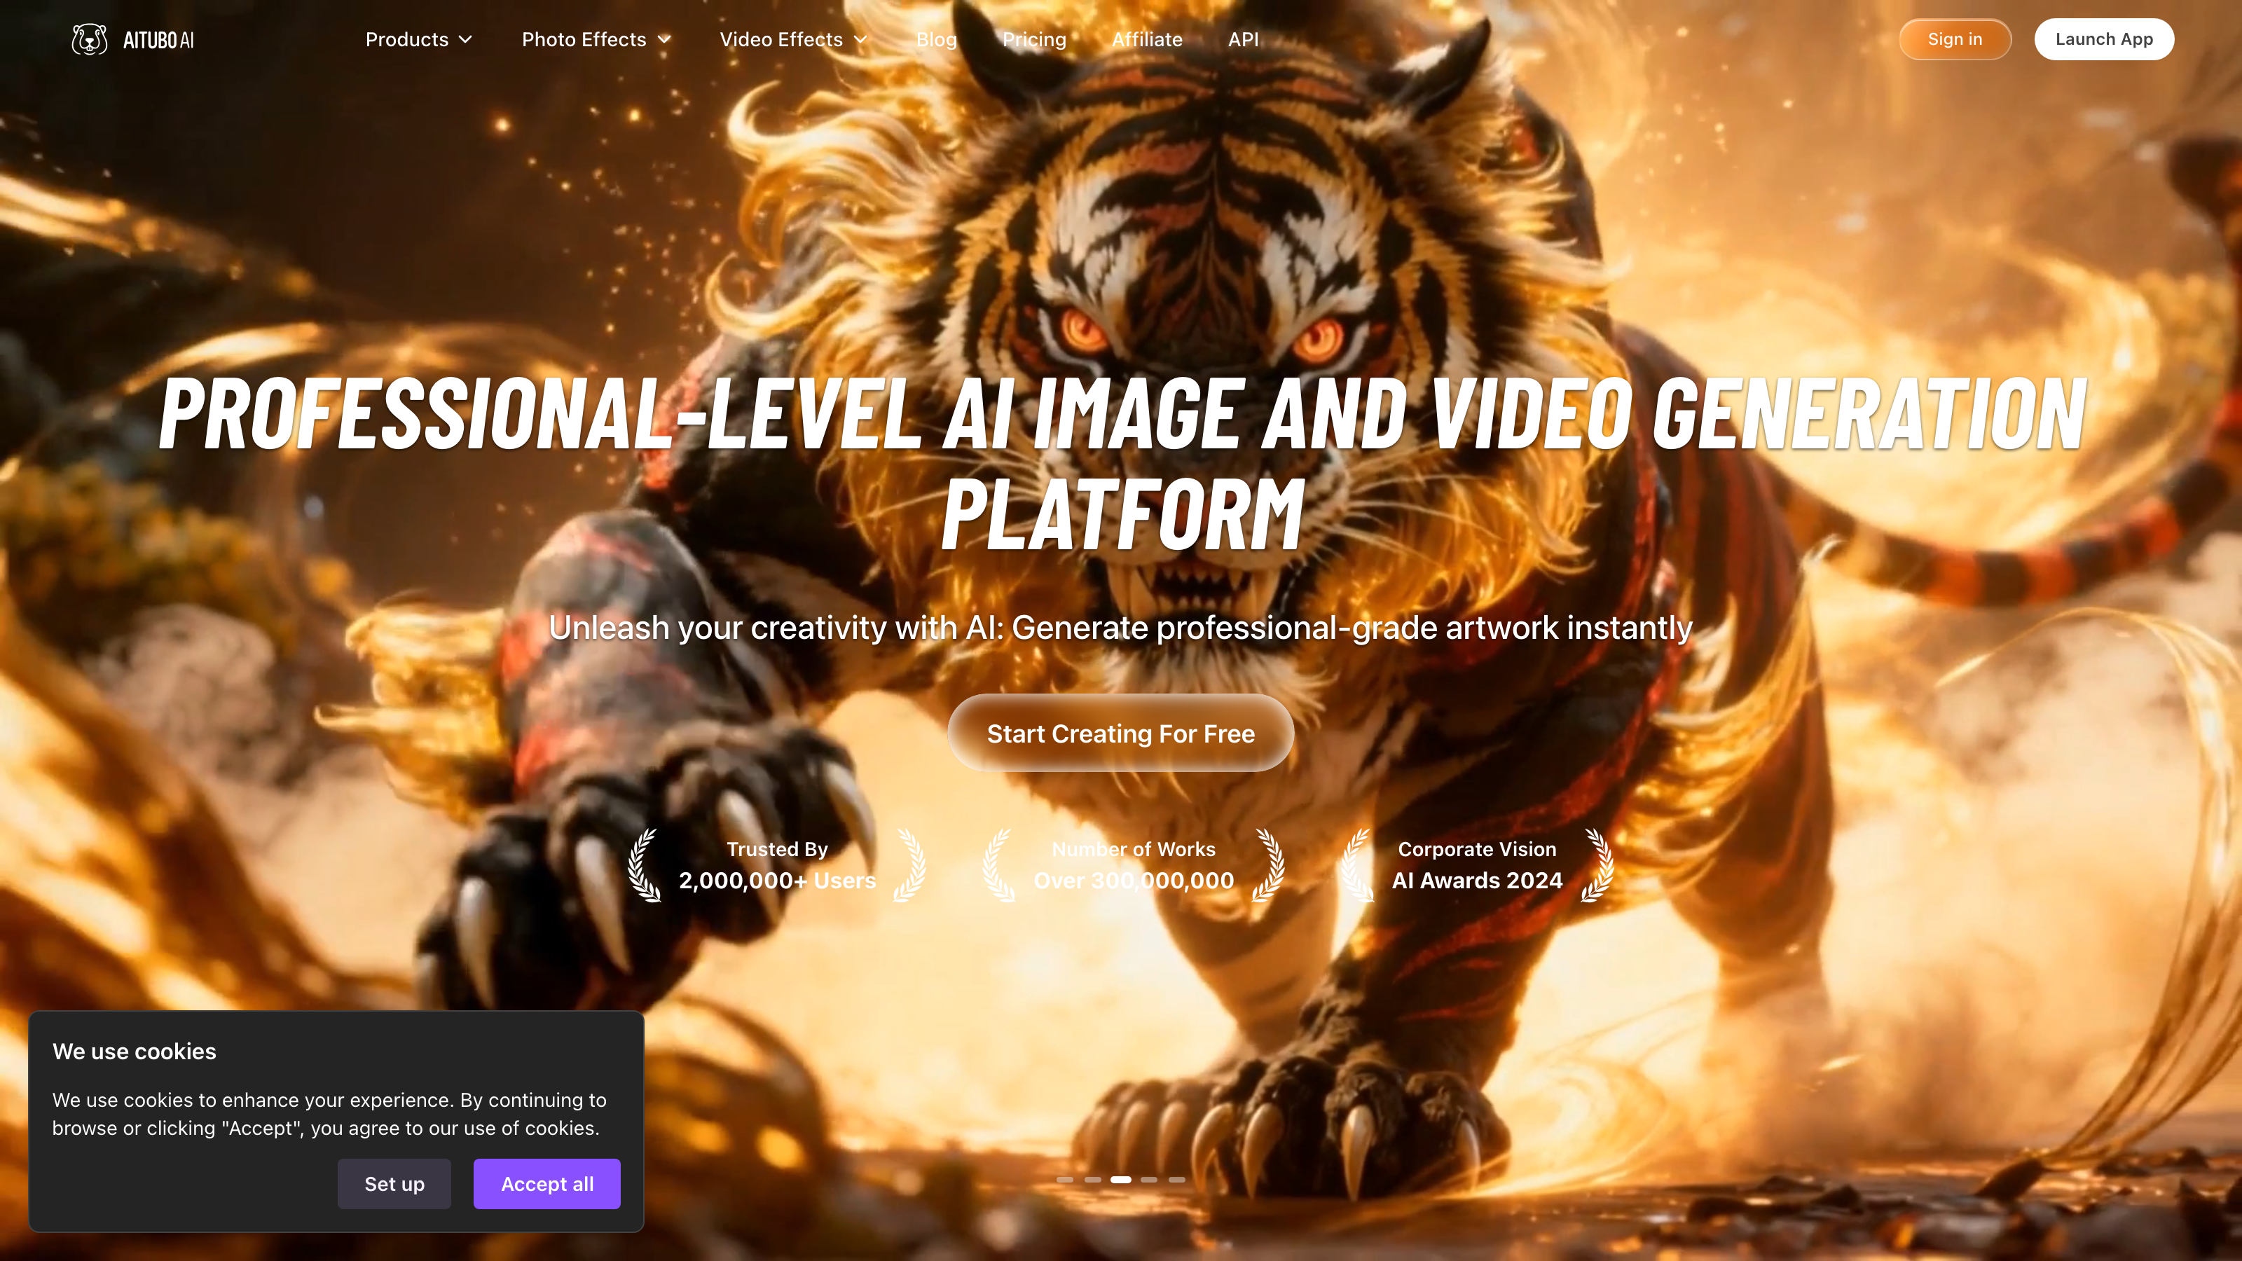Screen dimensions: 2242x1261
Task: Open cookie Set up options
Action: click(394, 1183)
